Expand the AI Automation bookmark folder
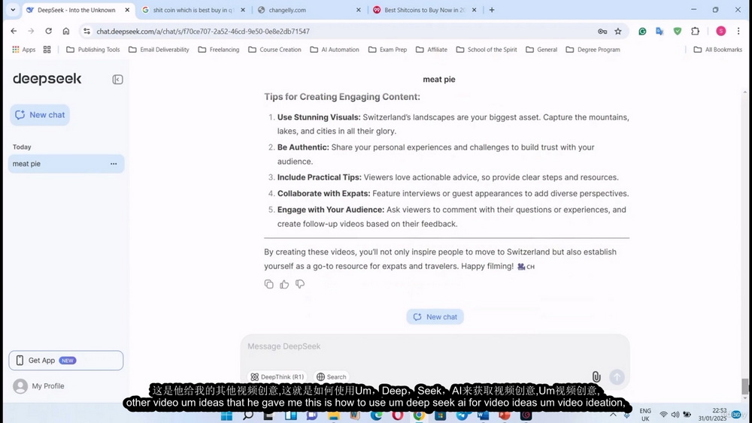The width and height of the screenshot is (752, 423). (x=335, y=50)
